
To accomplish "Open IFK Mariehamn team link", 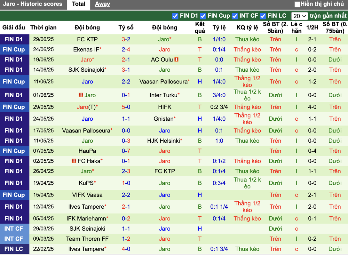I will coord(86,219).
